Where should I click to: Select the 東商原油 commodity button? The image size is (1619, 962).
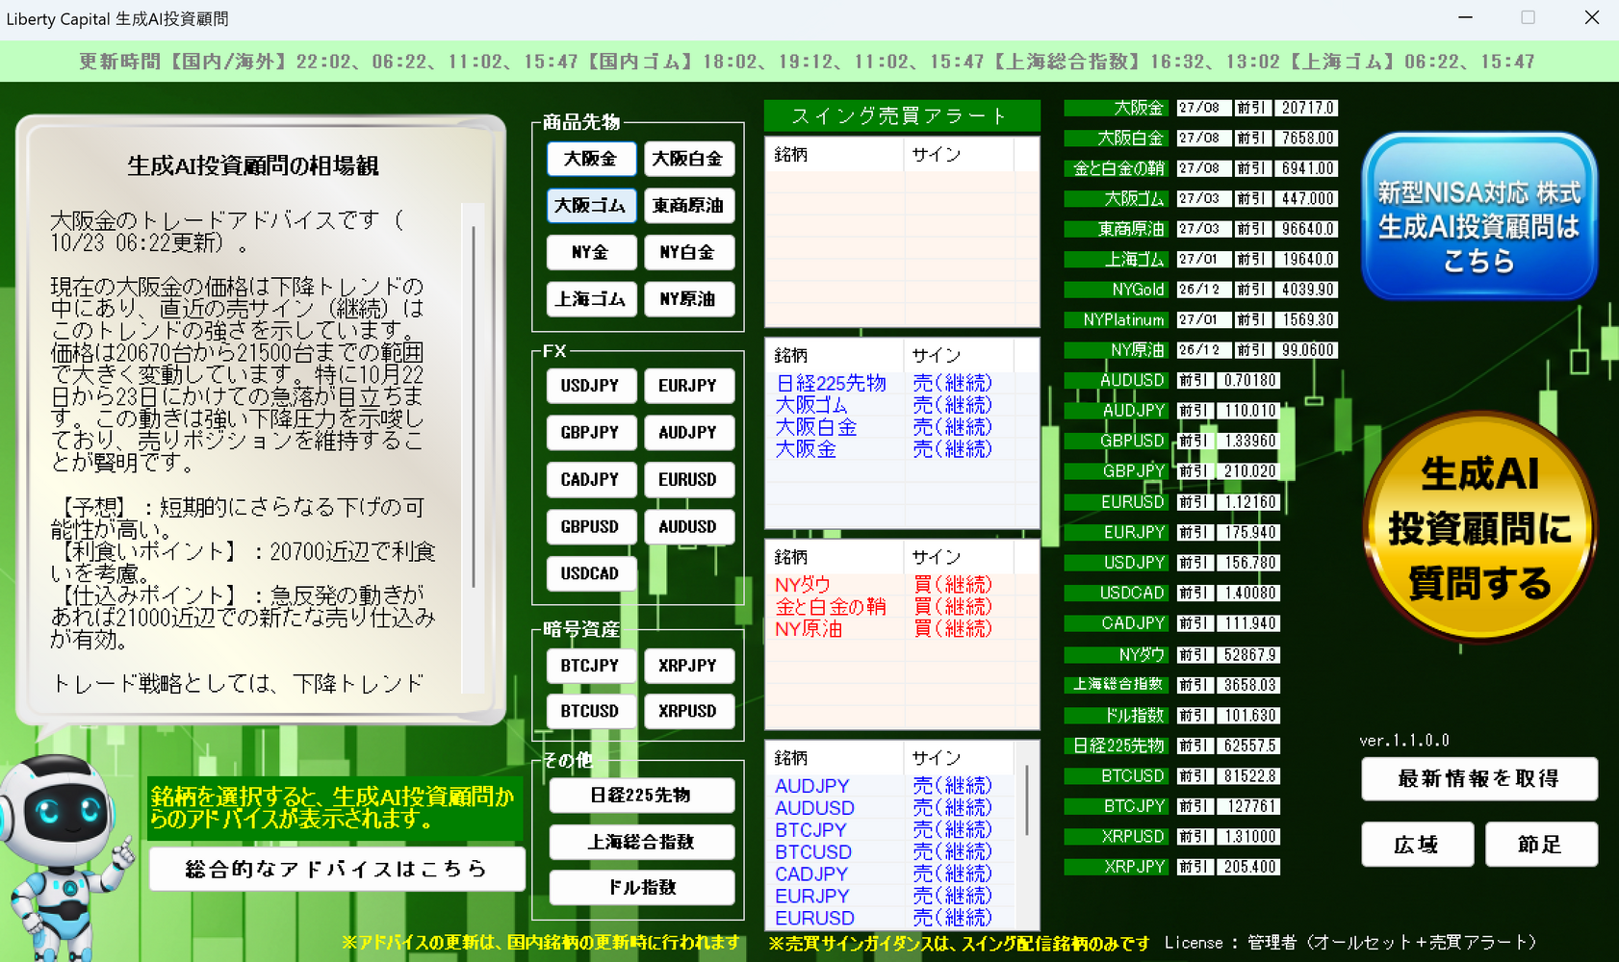coord(688,206)
